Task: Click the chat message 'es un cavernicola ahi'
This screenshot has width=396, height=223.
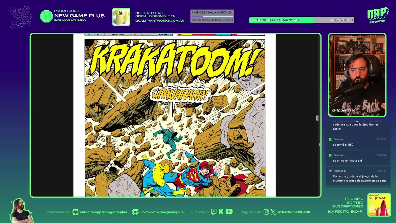Action: point(347,160)
